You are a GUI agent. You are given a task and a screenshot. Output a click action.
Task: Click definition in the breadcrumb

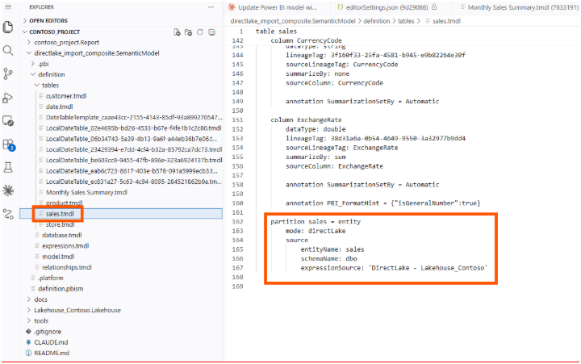(x=377, y=21)
